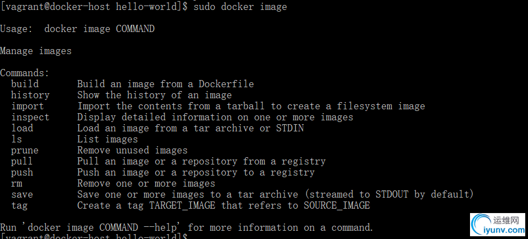Click the 'build' command name
This screenshot has height=239, width=528.
(x=25, y=84)
